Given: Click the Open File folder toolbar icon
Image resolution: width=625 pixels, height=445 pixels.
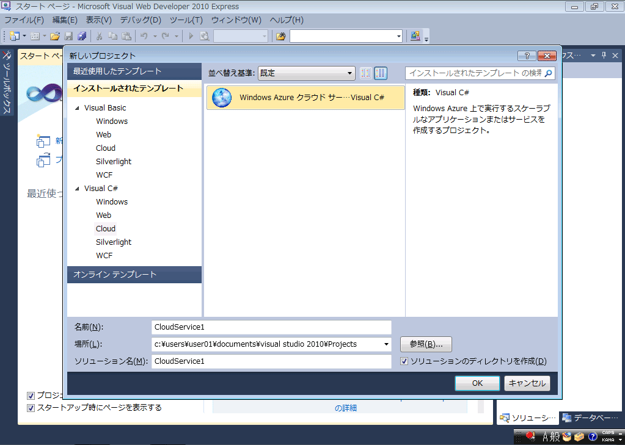Looking at the screenshot, I should point(55,36).
